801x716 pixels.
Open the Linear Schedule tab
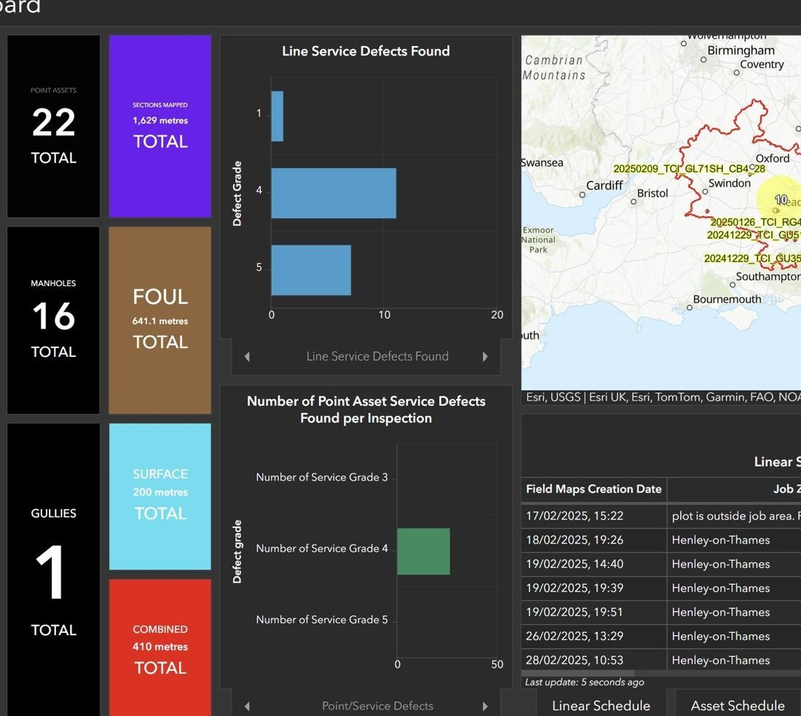click(601, 705)
